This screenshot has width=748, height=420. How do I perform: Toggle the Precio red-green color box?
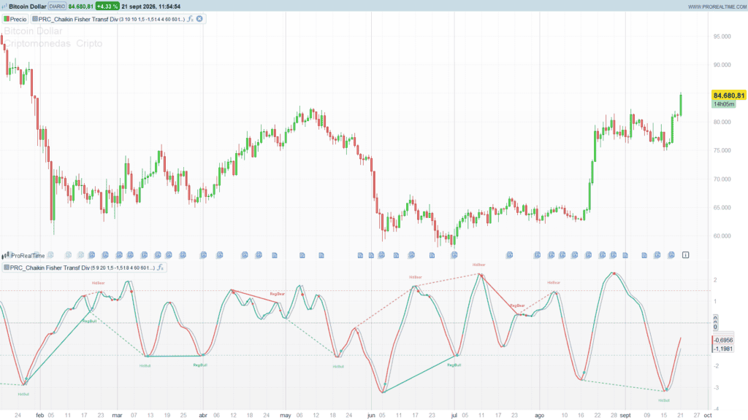[x=7, y=19]
